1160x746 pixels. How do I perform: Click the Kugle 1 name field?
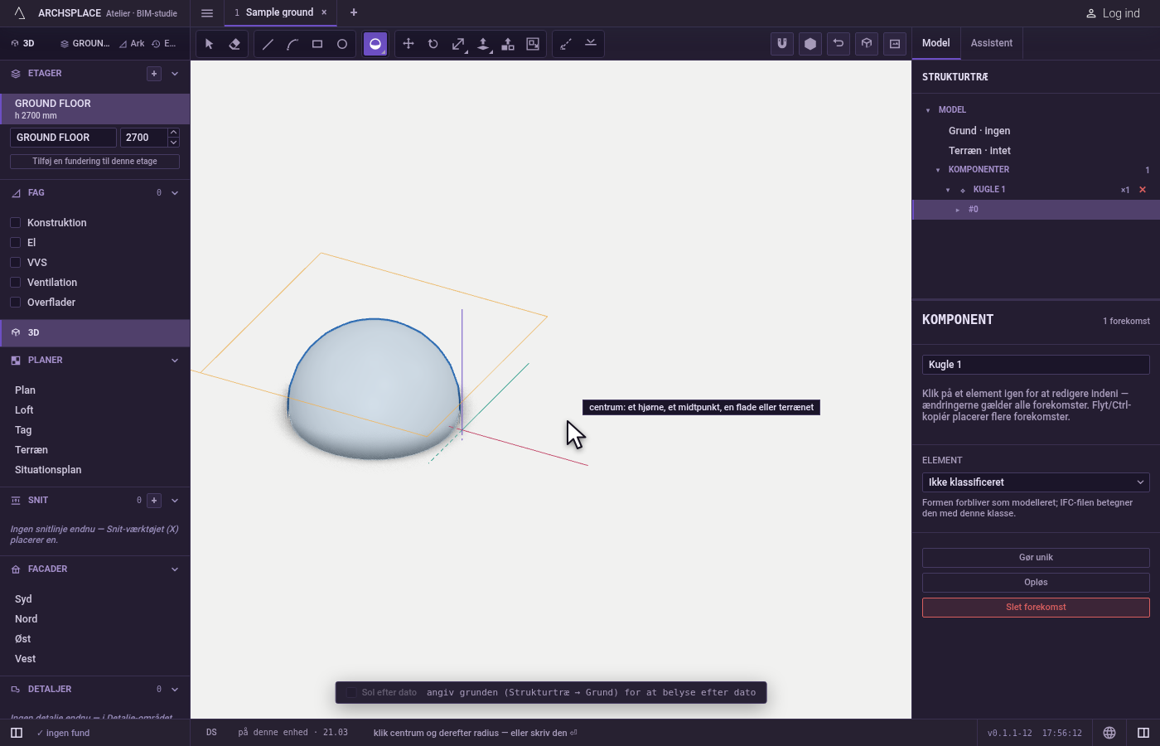(1036, 365)
